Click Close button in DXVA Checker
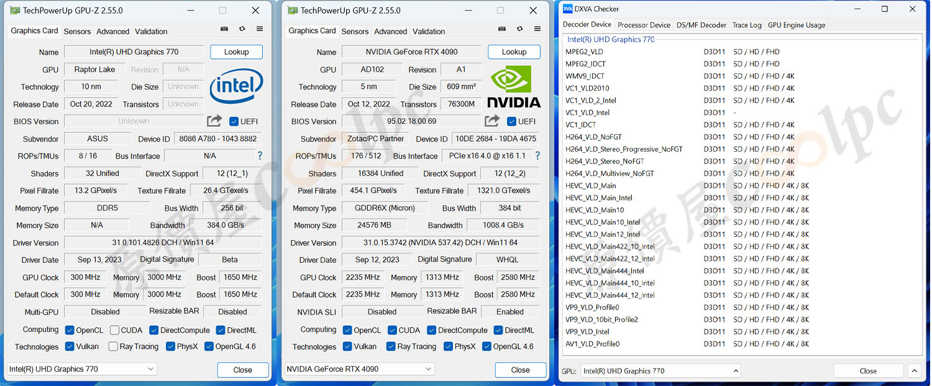The width and height of the screenshot is (932, 386). (x=868, y=371)
